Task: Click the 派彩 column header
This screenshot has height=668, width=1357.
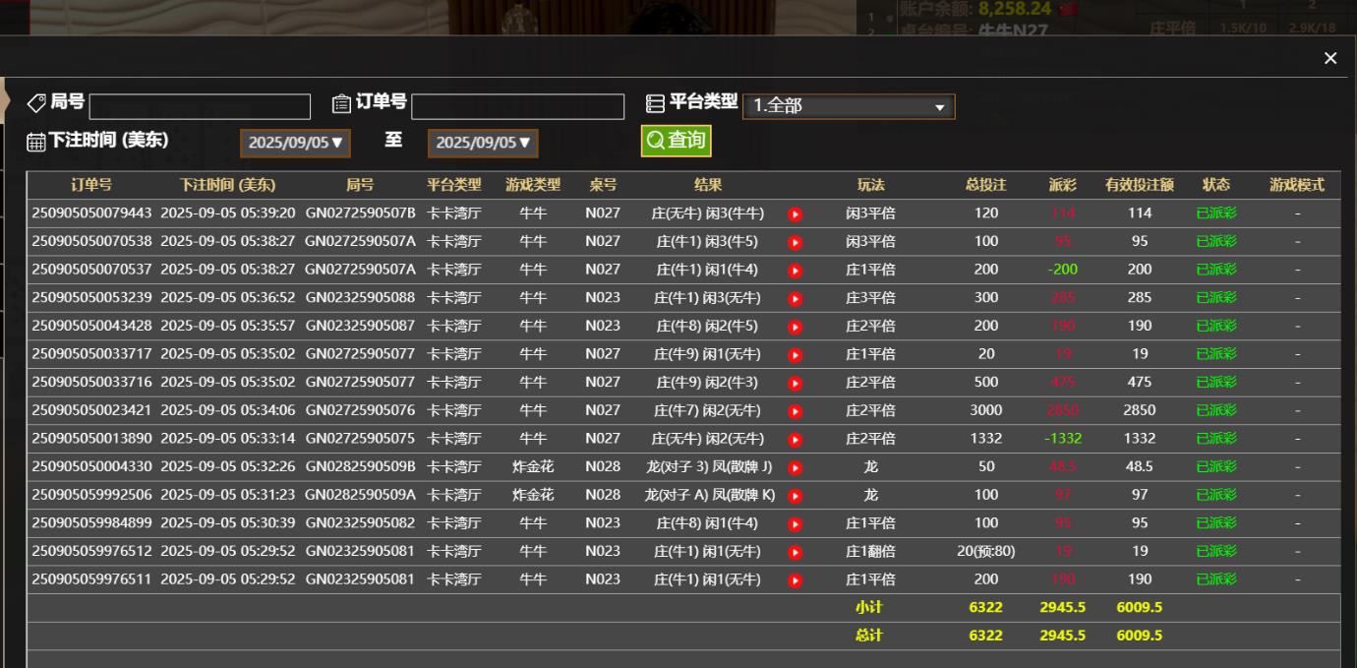Action: [1062, 185]
